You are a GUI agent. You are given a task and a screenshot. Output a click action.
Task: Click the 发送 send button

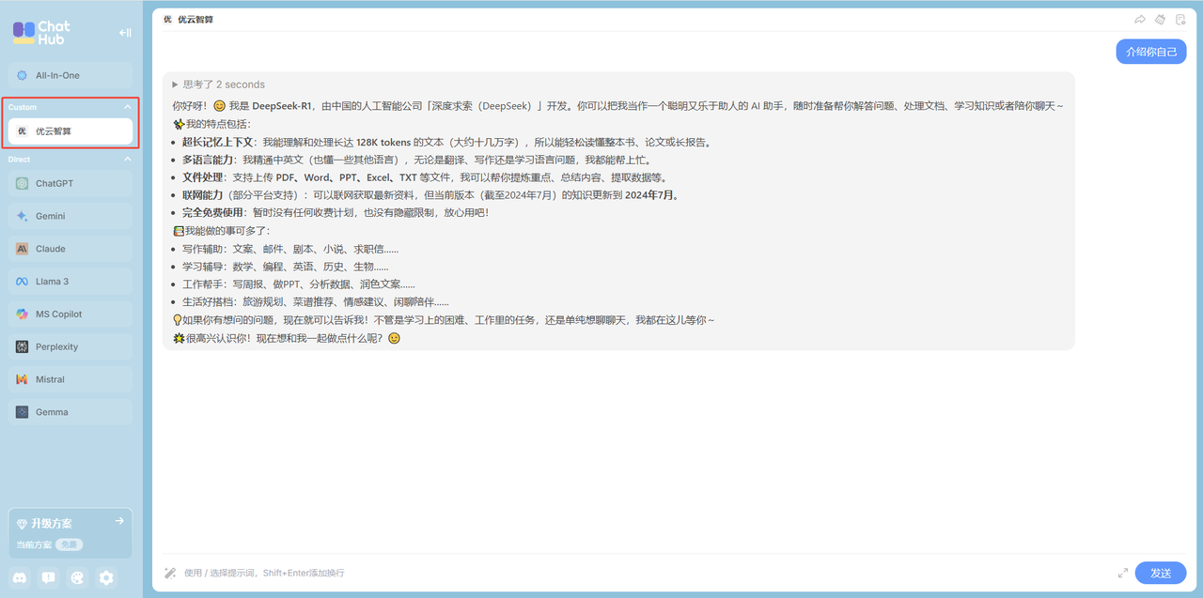1161,573
